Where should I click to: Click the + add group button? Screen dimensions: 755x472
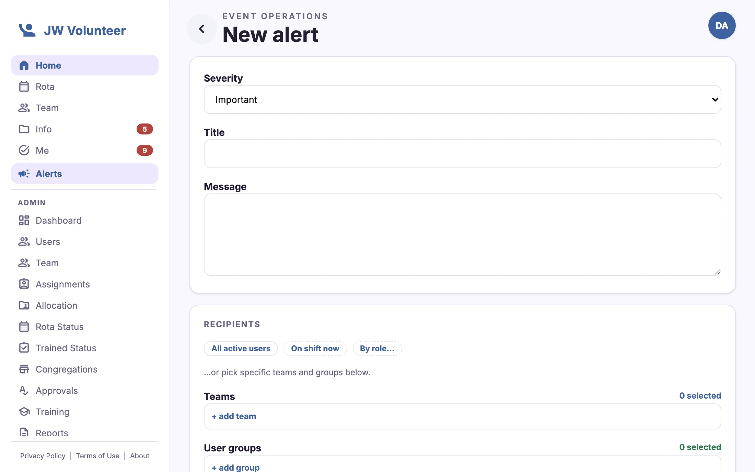[x=235, y=467]
